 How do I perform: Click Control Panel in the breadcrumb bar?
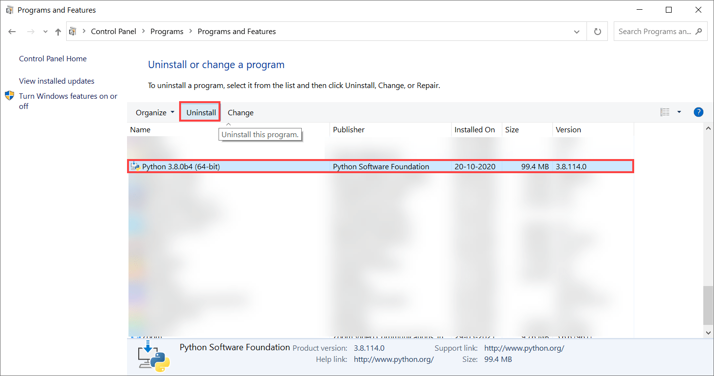pyautogui.click(x=113, y=31)
